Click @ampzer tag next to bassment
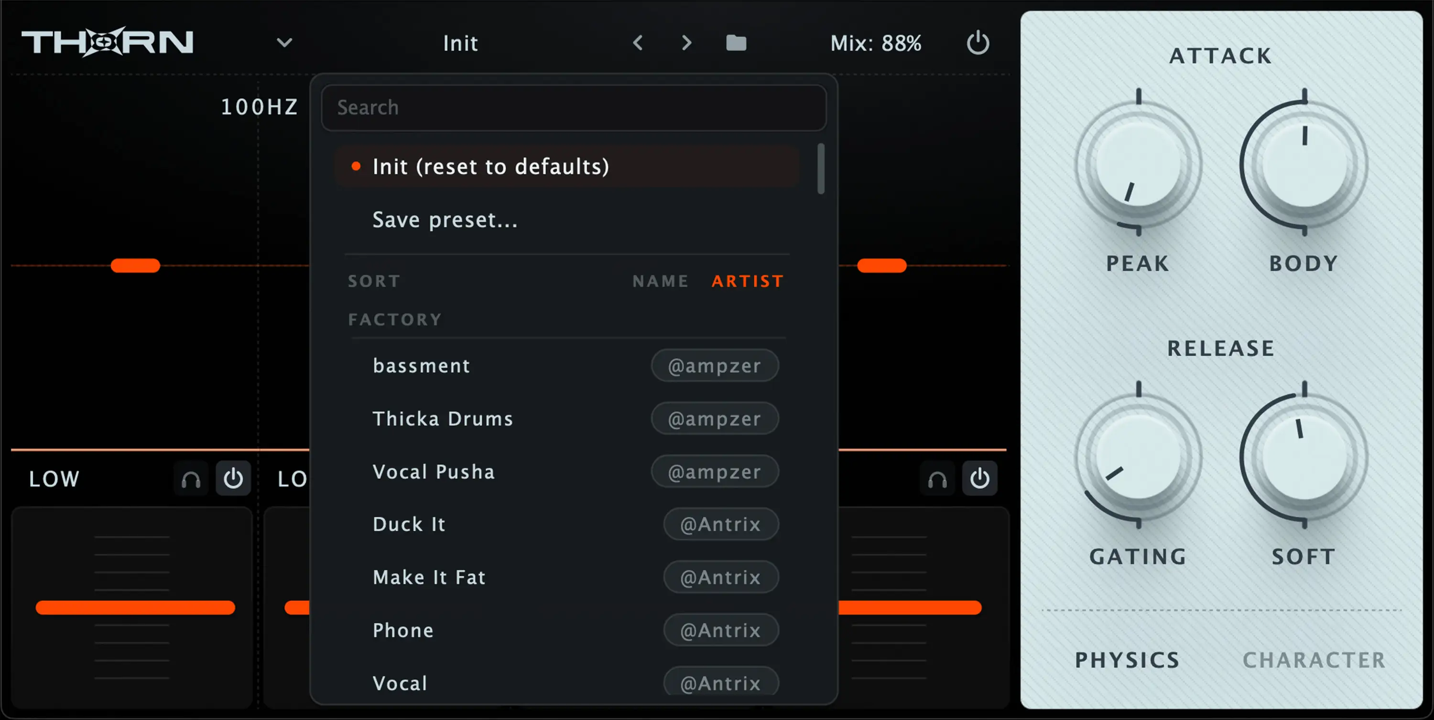This screenshot has width=1434, height=720. click(x=715, y=366)
